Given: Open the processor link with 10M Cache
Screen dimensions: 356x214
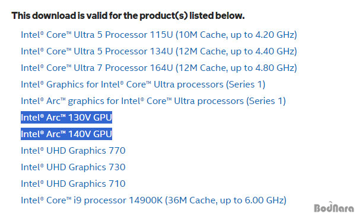Looking at the screenshot, I should (158, 35).
